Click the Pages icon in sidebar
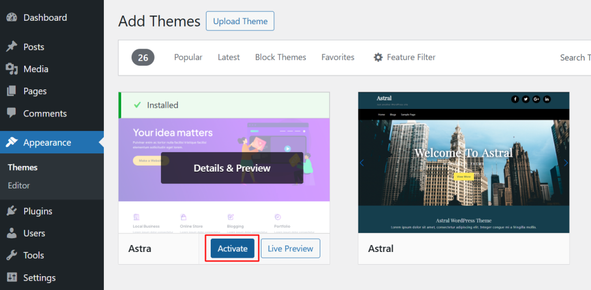The height and width of the screenshot is (290, 591). (x=12, y=91)
